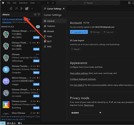134x125 pixels.
Task: Select General settings section
Action: pos(54,21)
